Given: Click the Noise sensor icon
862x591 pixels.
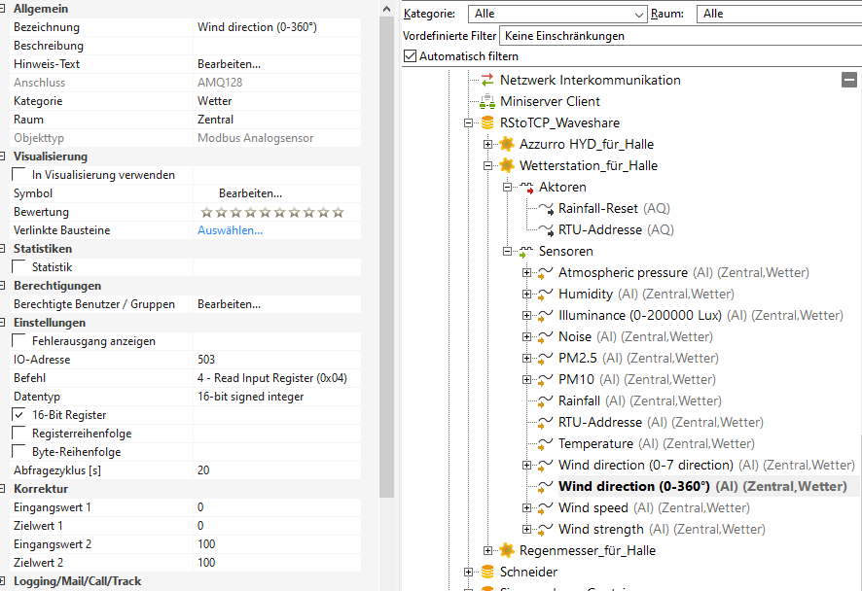Looking at the screenshot, I should [x=546, y=337].
